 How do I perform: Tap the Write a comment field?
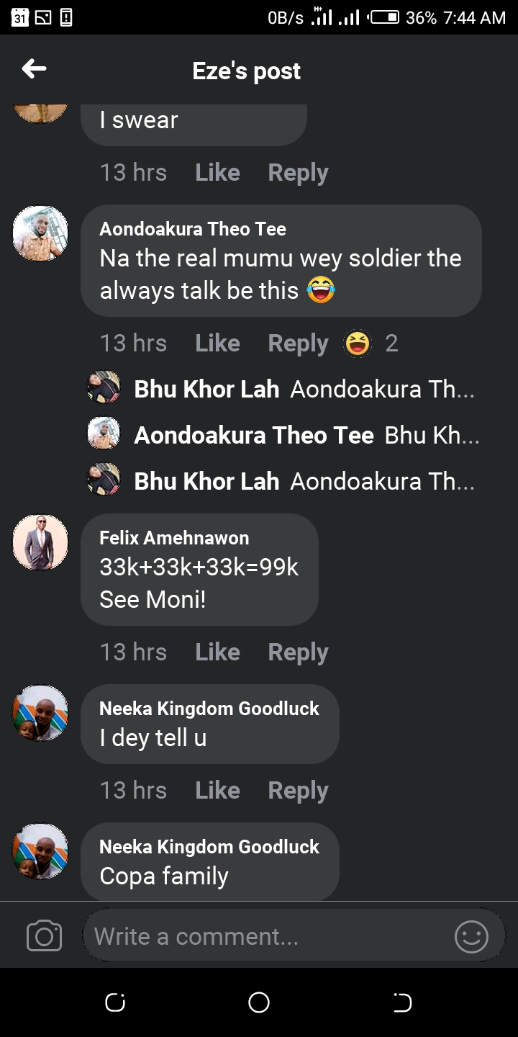266,936
